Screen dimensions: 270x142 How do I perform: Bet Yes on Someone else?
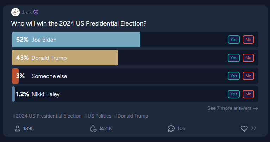click(234, 76)
